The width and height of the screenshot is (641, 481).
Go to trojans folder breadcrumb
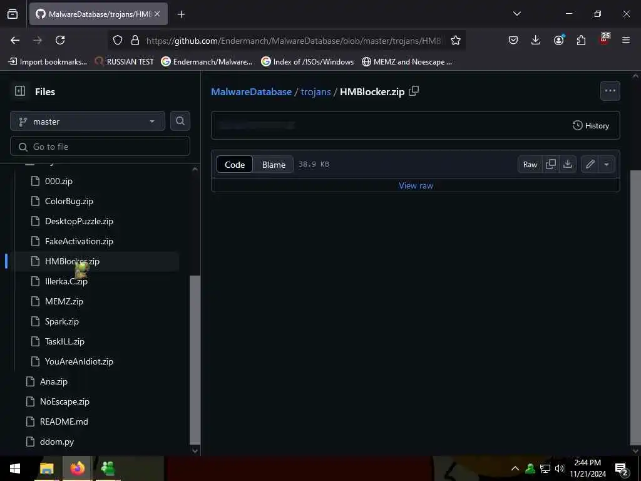(x=315, y=91)
